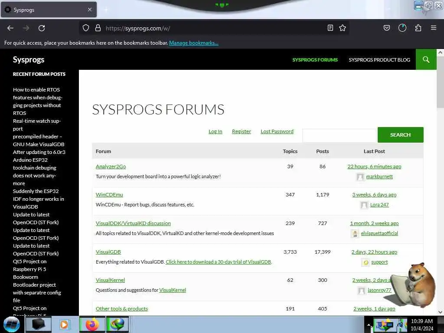
Task: Click elvisguettaofficial's avatar thumbnail
Action: pyautogui.click(x=355, y=234)
